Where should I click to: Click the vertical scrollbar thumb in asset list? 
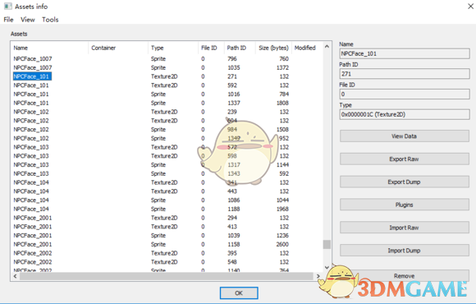tap(327, 244)
